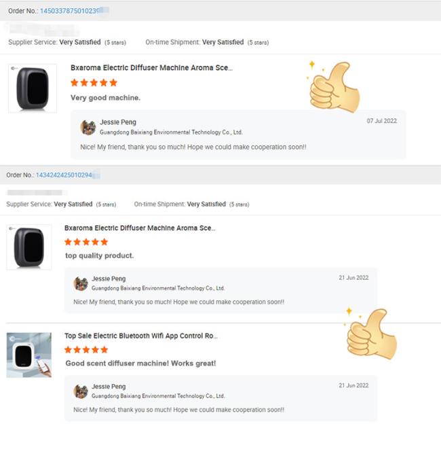Click the 07 Jul 2022 reply date
The image size is (441, 460).
click(x=381, y=121)
